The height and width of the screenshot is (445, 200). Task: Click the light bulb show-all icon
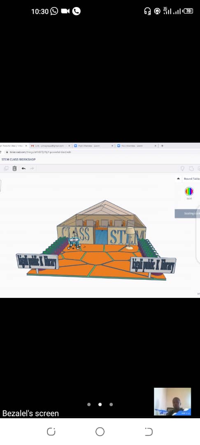[182, 169]
